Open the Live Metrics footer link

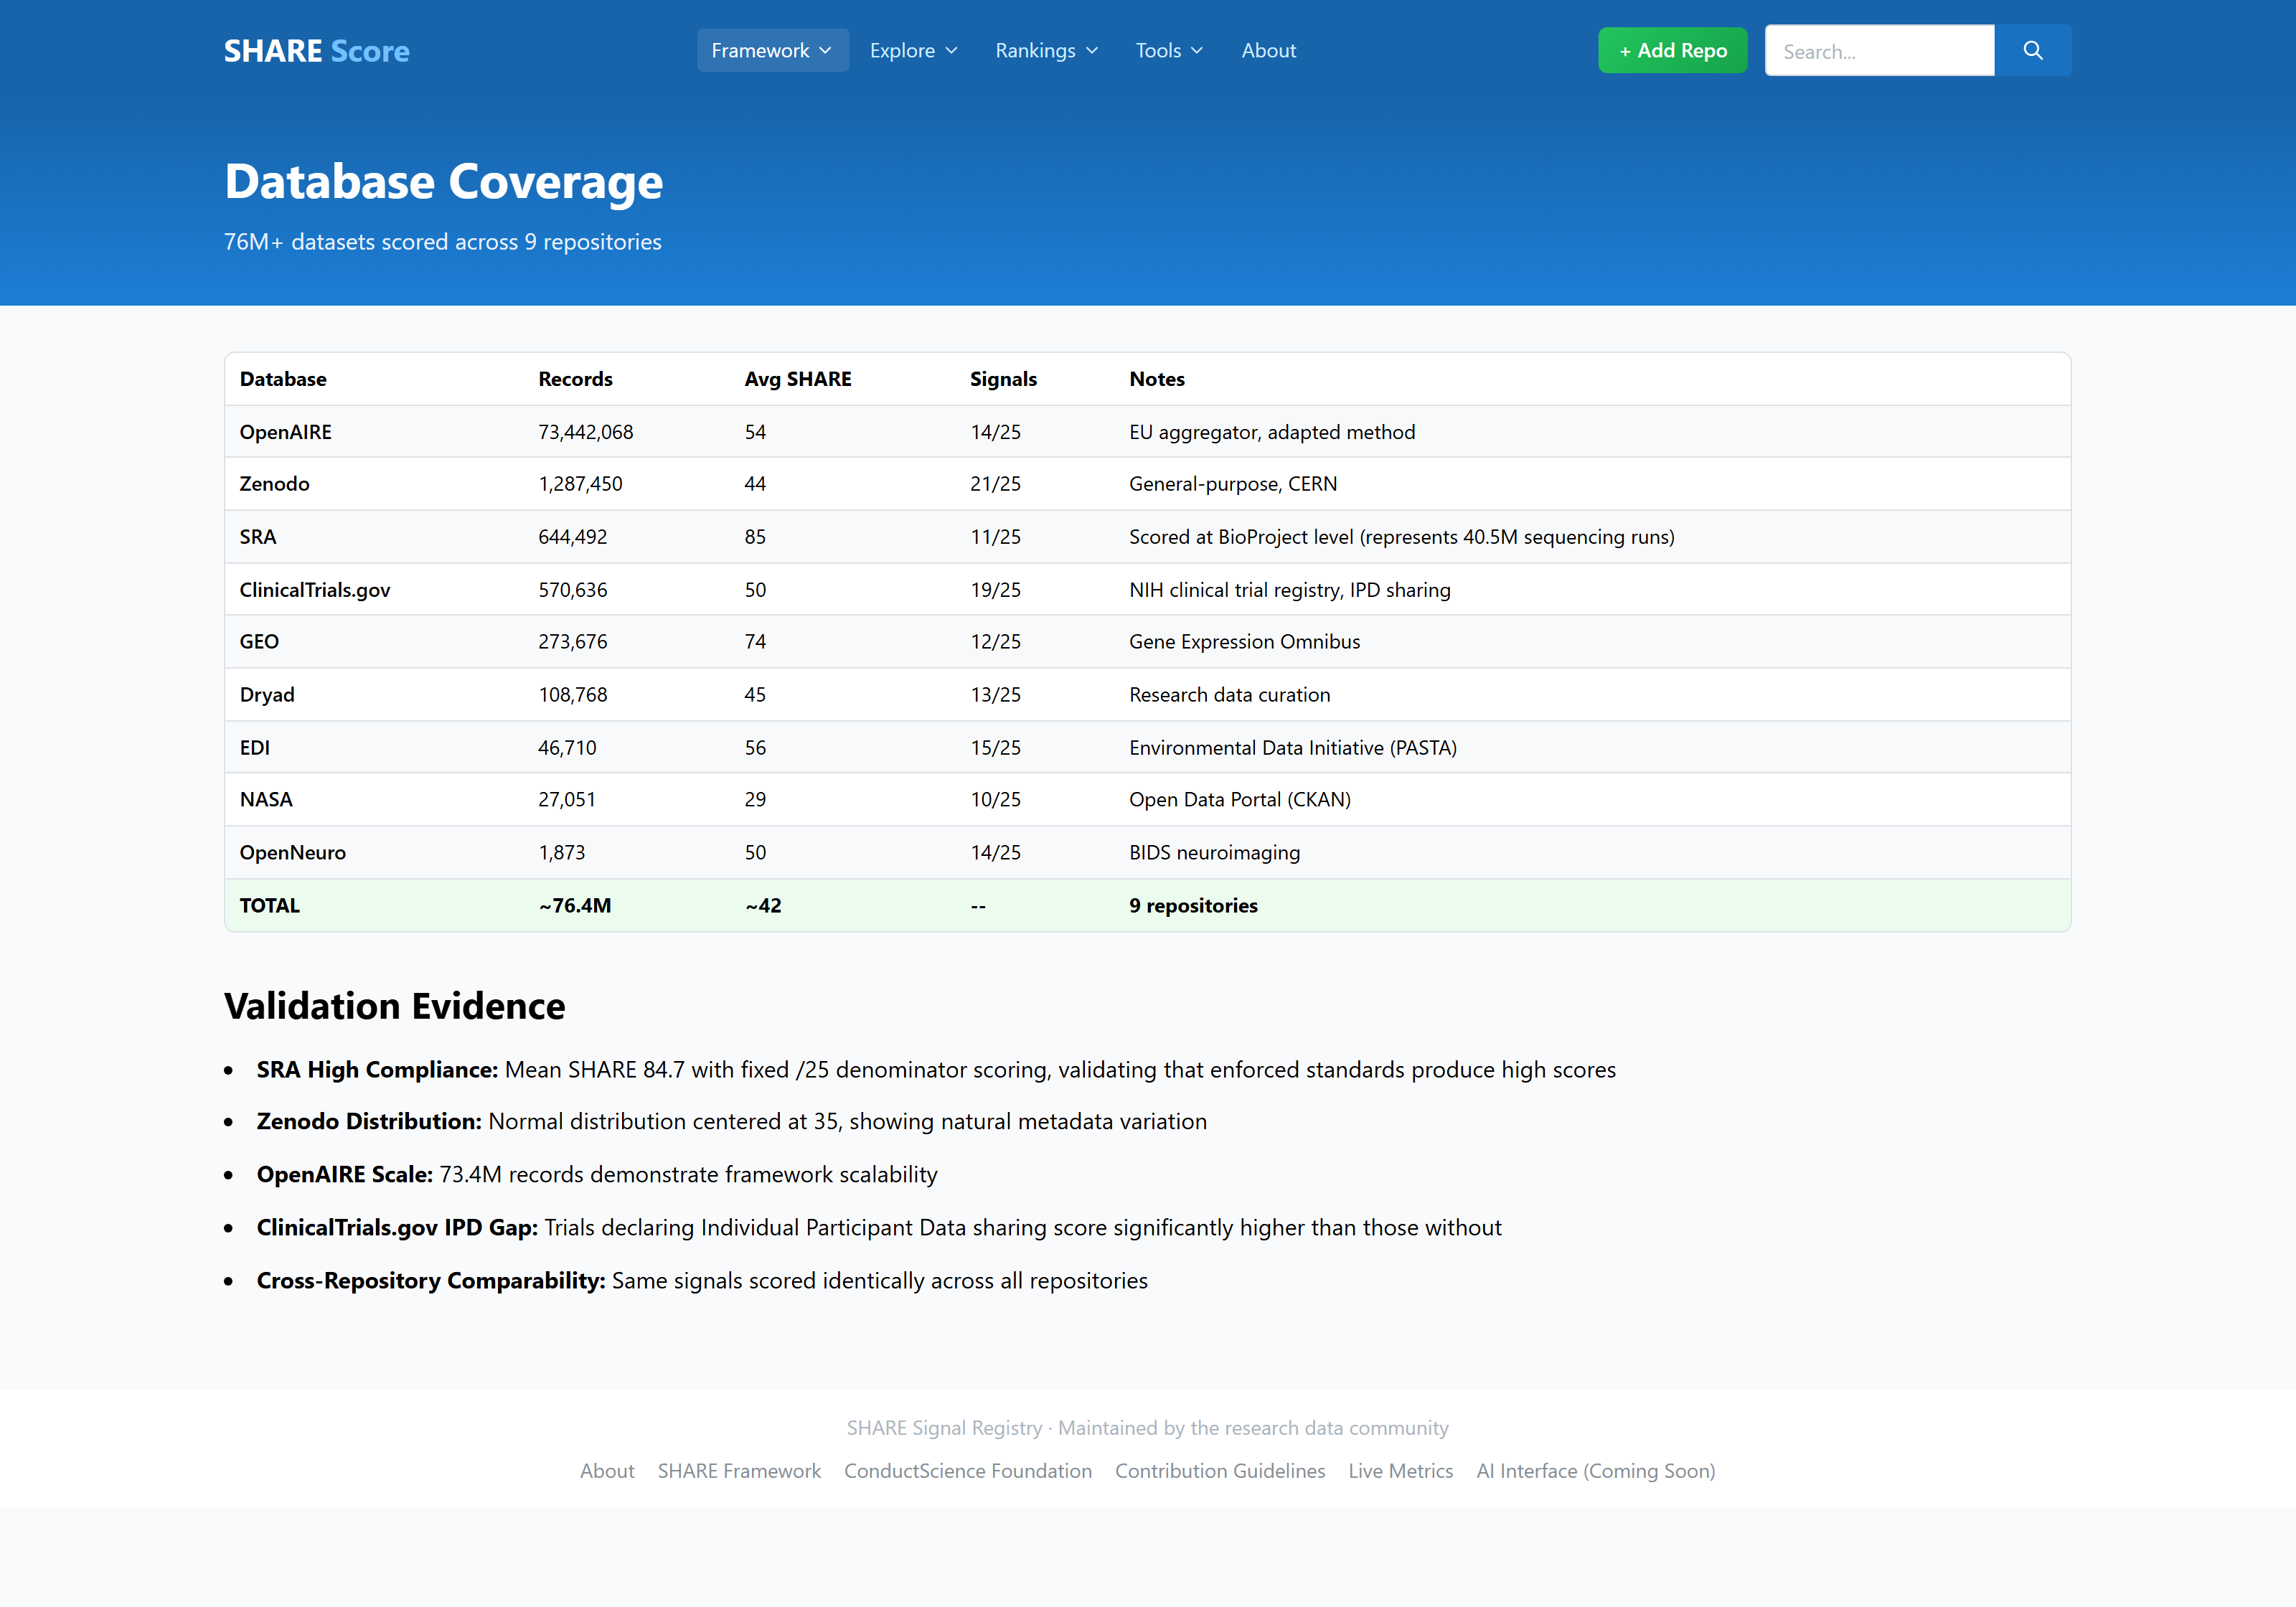pos(1400,1470)
